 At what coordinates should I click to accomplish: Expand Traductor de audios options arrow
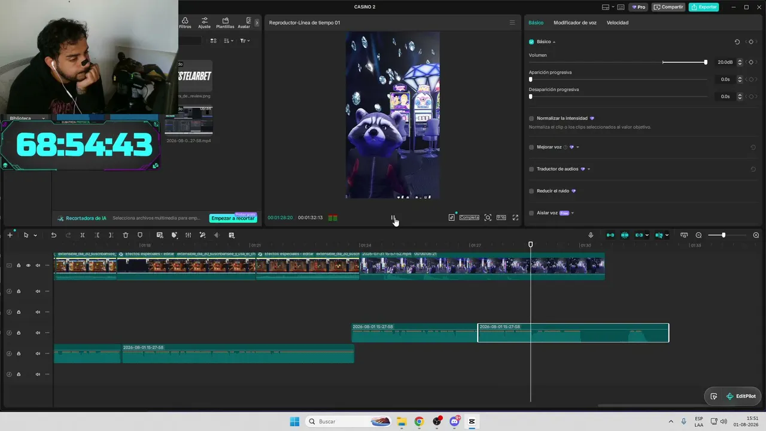pyautogui.click(x=589, y=169)
